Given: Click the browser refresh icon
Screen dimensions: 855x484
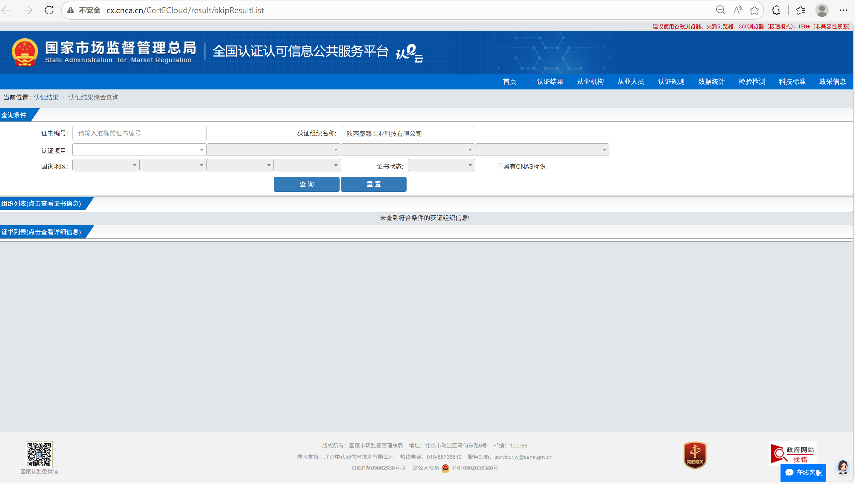Looking at the screenshot, I should 49,10.
